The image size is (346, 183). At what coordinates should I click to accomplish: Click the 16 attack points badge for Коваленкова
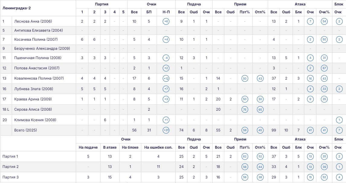(310, 78)
